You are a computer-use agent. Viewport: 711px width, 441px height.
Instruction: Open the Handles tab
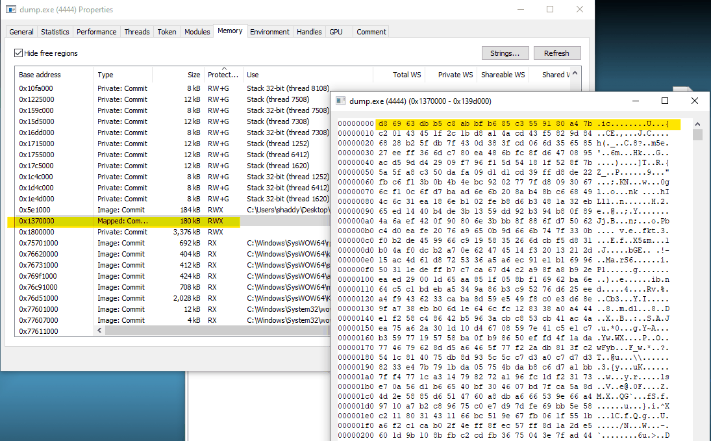[309, 32]
